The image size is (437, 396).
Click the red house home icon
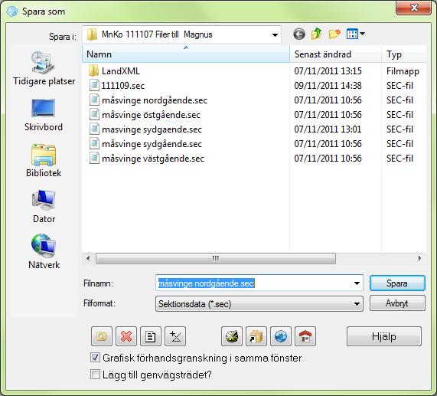point(305,336)
